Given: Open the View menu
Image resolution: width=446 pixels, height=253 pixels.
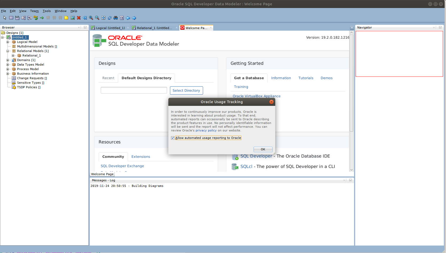Looking at the screenshot, I should (23, 11).
